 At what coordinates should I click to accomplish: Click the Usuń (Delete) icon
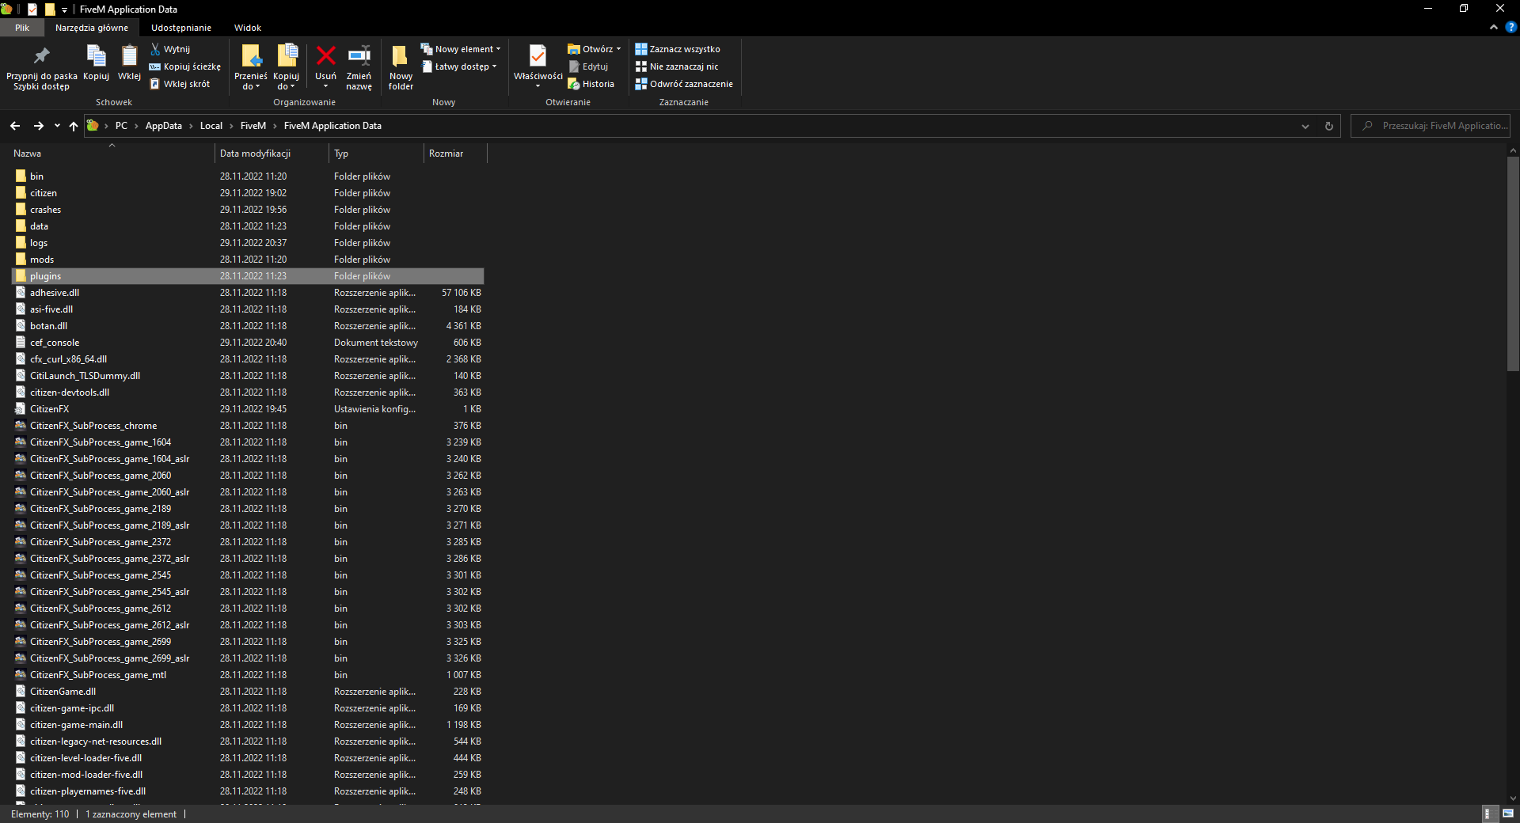point(325,63)
